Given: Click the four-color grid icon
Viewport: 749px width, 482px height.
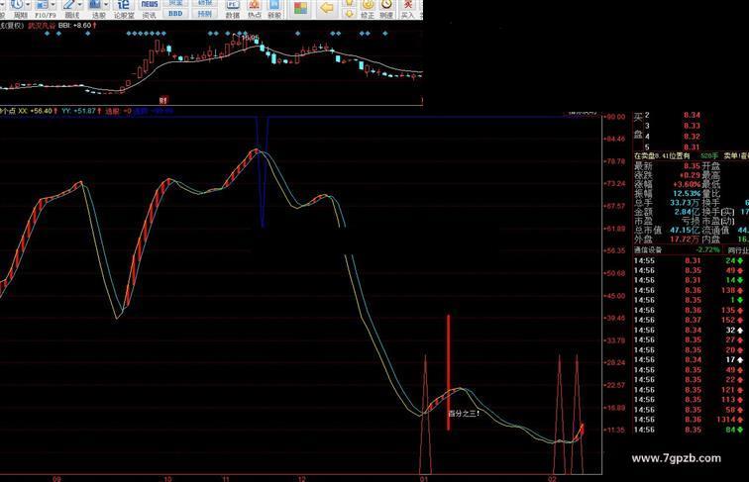Looking at the screenshot, I should (300, 8).
